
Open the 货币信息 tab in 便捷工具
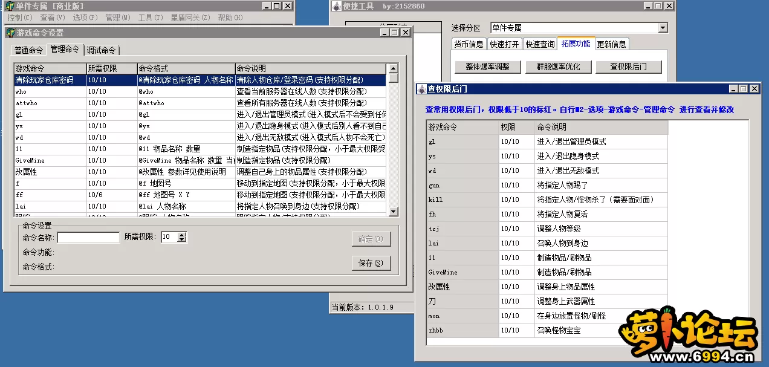tap(469, 44)
